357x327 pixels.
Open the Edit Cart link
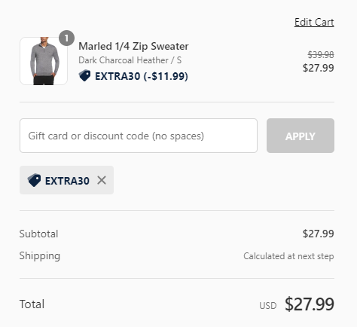(x=314, y=22)
